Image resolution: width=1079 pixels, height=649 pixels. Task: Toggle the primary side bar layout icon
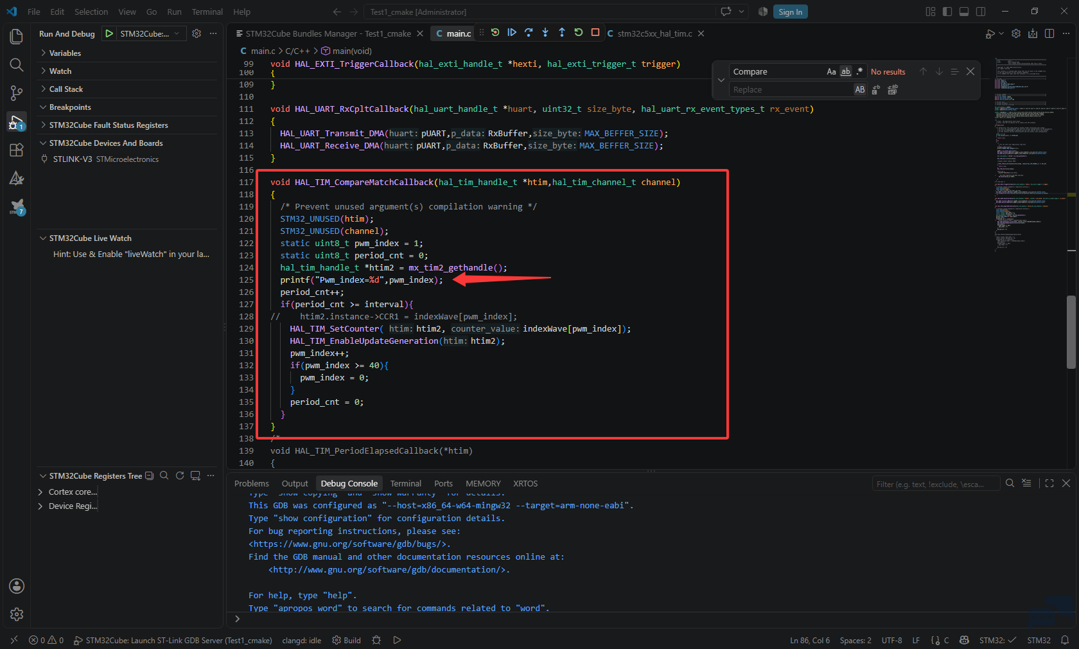947,12
